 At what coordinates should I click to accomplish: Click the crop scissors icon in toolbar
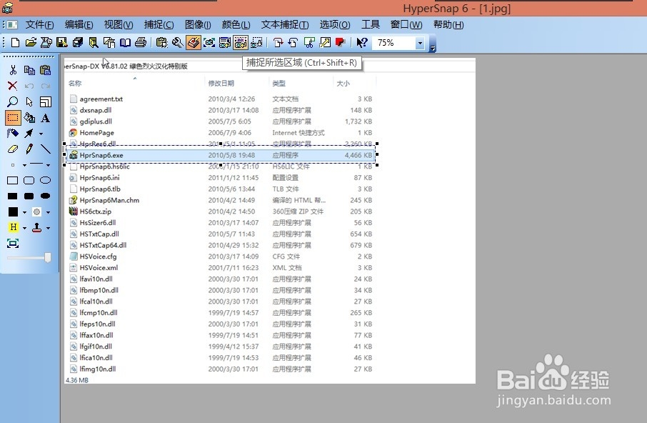(x=309, y=42)
